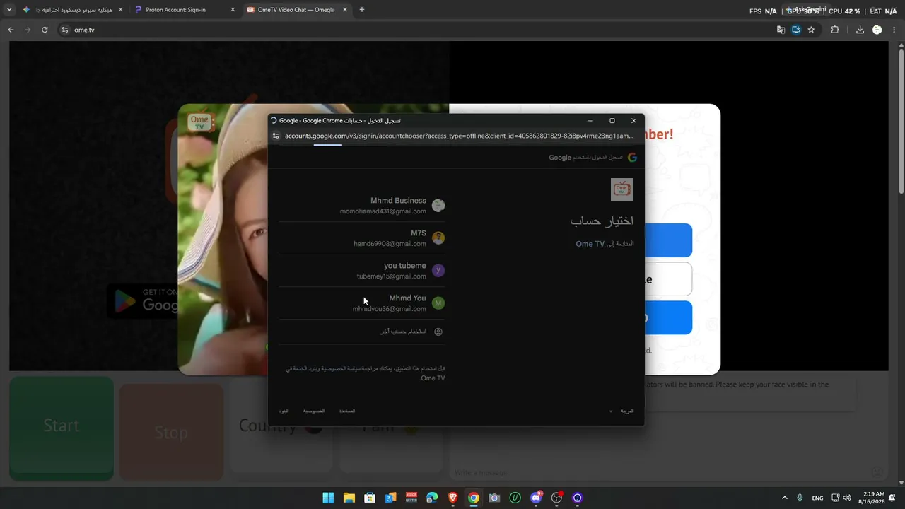Open Microsoft Store from the taskbar

[370, 498]
